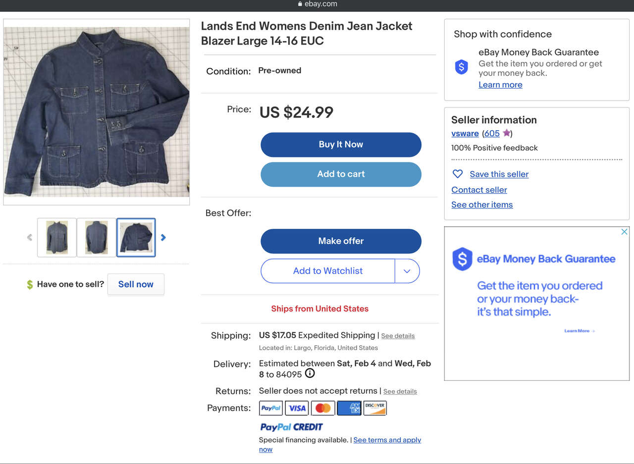This screenshot has height=464, width=634.
Task: Click the main jacket product image
Action: point(97,112)
